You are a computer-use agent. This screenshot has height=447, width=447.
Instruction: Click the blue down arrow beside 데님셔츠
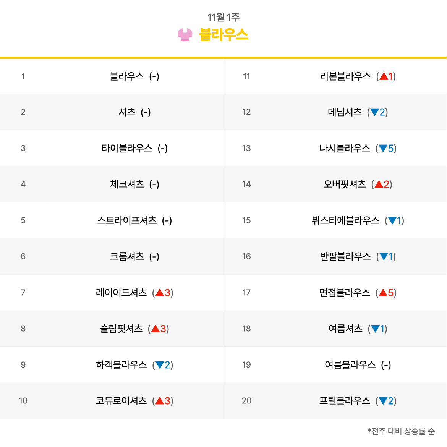(374, 112)
